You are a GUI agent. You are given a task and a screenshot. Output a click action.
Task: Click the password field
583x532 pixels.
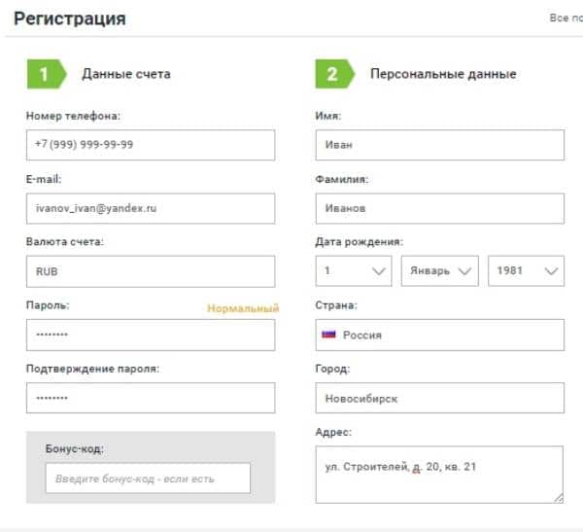click(x=151, y=335)
